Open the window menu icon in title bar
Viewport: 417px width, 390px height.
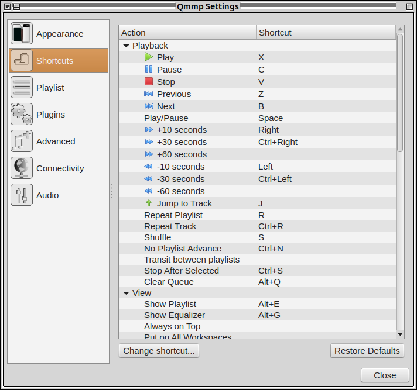(8, 6)
